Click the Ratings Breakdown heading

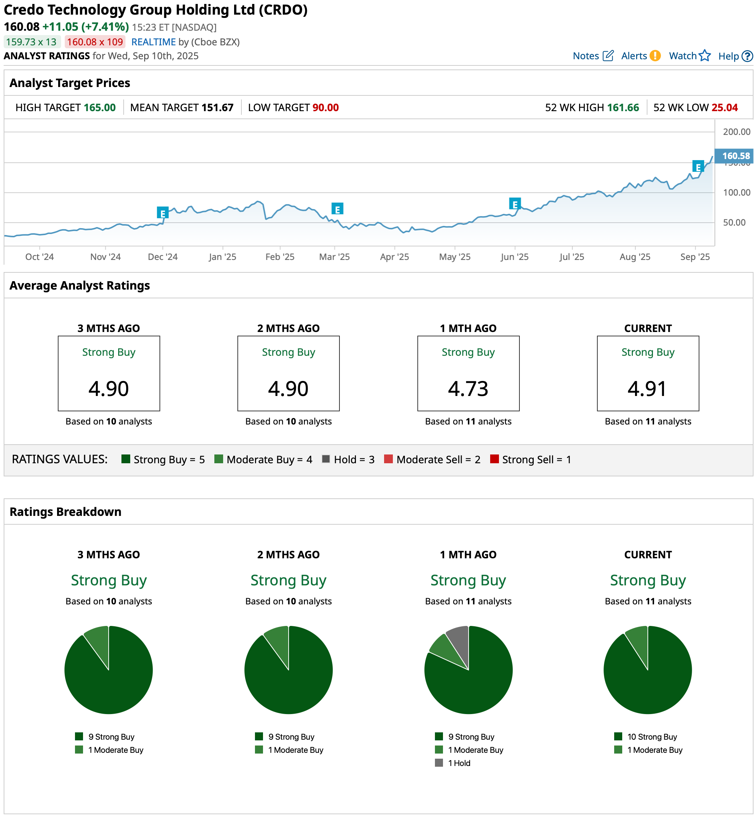point(65,512)
